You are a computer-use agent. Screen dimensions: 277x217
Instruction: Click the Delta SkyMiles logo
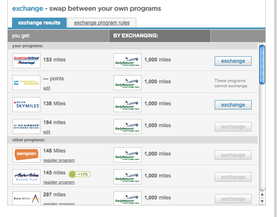click(26, 104)
